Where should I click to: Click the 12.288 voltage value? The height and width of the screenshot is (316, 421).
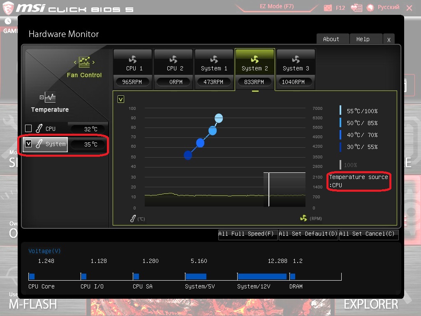(278, 261)
